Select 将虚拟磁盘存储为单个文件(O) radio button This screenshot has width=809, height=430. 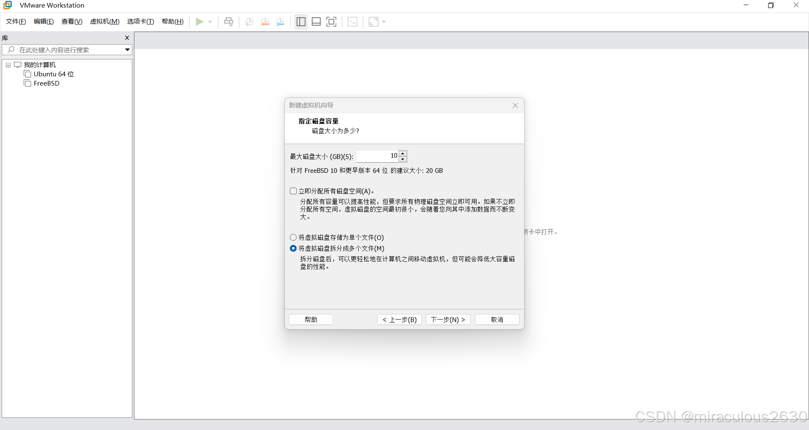tap(293, 237)
